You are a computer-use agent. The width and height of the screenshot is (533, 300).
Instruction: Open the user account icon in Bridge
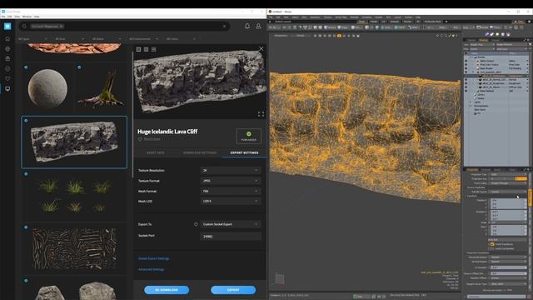point(258,26)
